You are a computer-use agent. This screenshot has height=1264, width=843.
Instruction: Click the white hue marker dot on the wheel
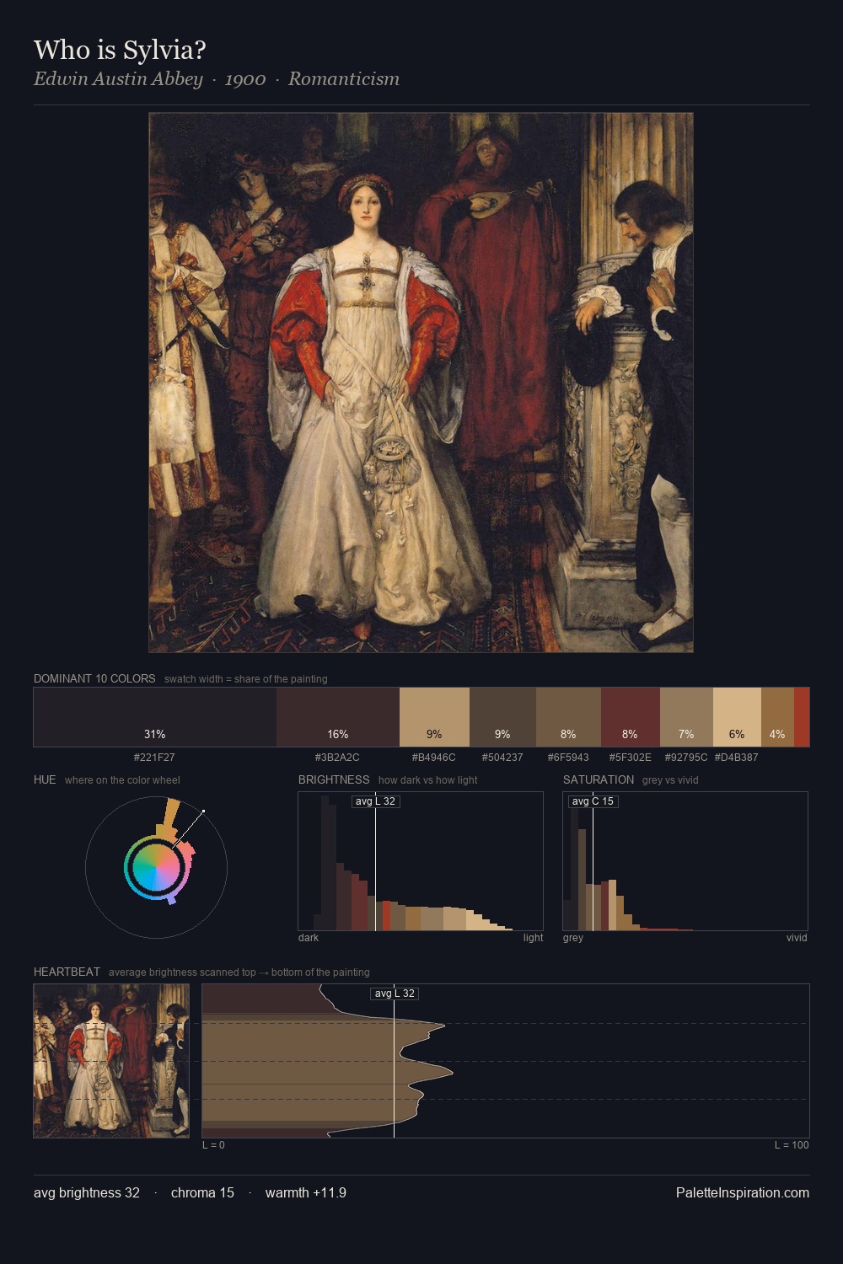click(203, 811)
